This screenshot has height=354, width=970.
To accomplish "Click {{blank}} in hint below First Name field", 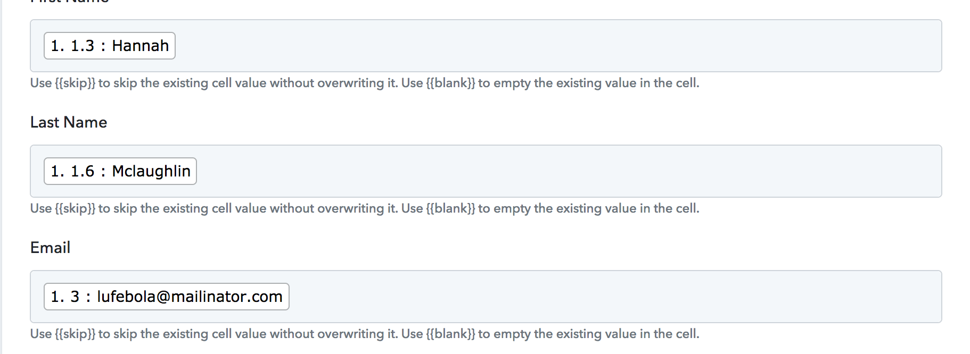I will click(450, 83).
